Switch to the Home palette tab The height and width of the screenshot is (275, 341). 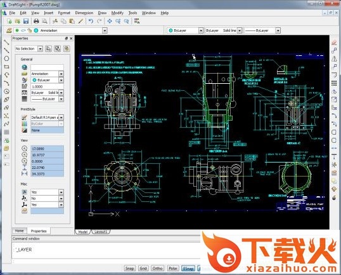(19, 231)
